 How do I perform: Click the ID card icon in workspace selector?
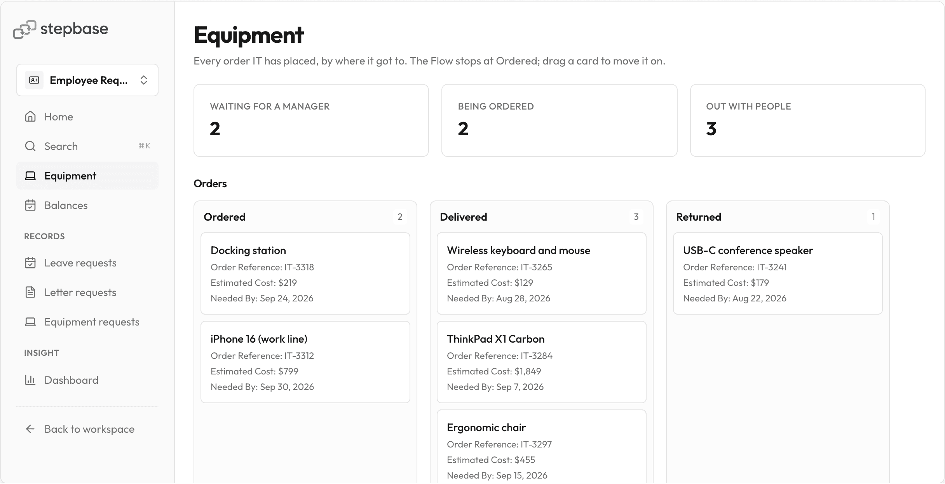coord(34,80)
